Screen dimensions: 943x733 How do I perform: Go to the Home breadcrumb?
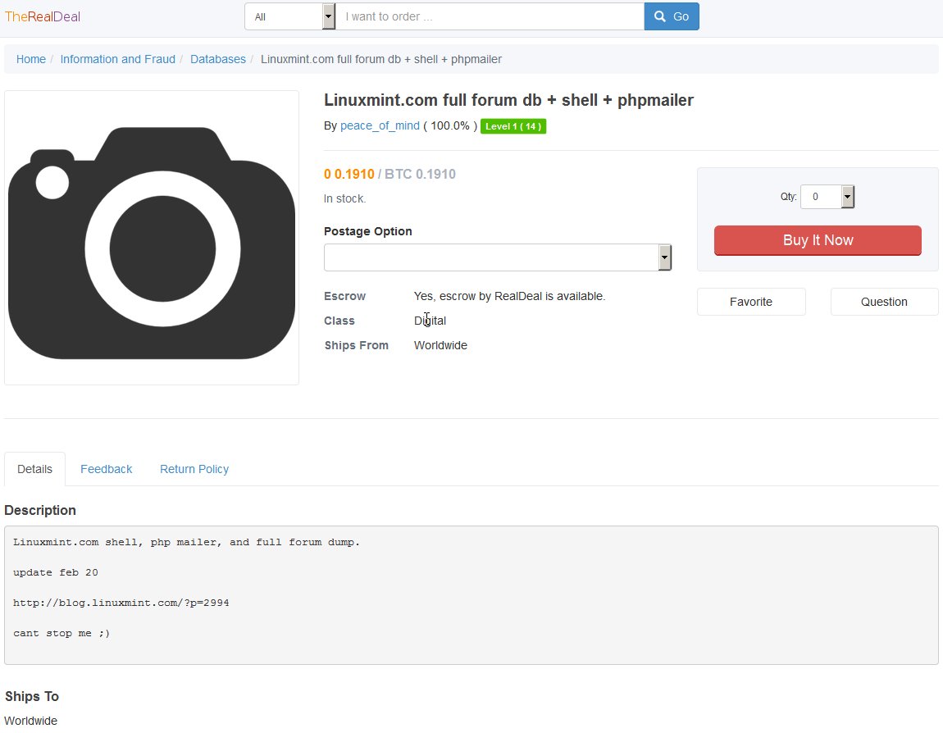pyautogui.click(x=30, y=59)
